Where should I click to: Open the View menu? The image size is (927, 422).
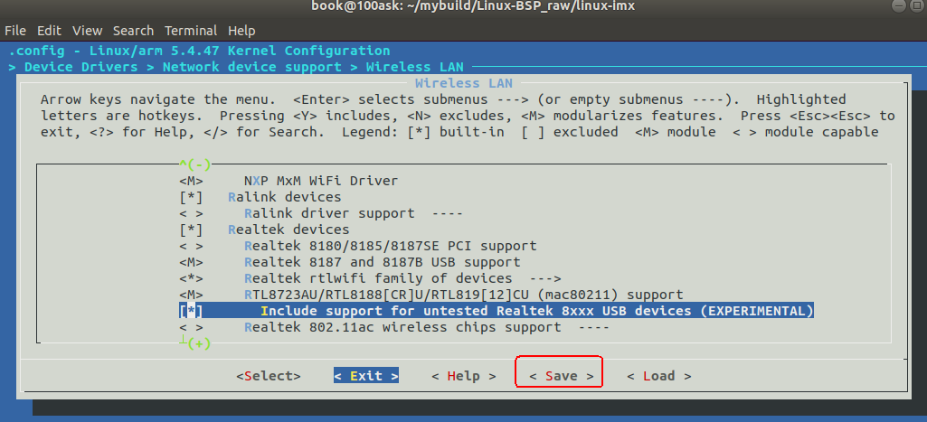88,31
